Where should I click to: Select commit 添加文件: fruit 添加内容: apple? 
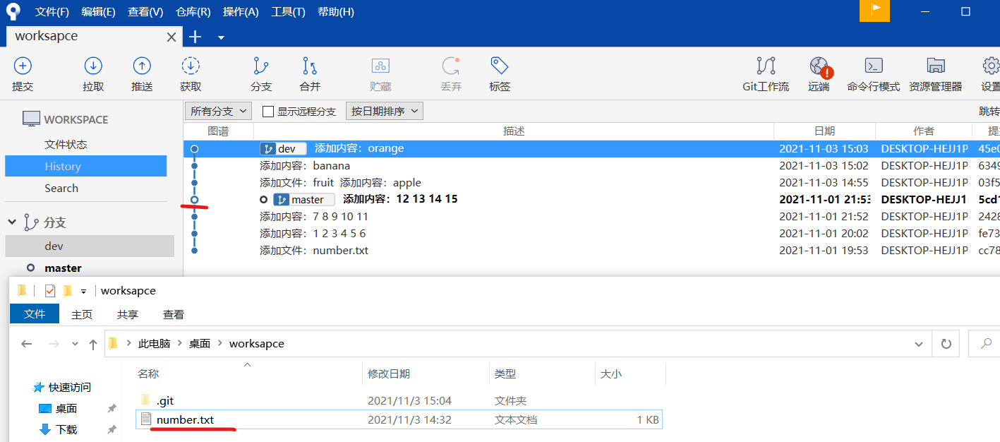(591, 182)
